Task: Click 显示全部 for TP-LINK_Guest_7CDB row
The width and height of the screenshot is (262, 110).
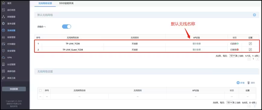Action: coord(197,50)
